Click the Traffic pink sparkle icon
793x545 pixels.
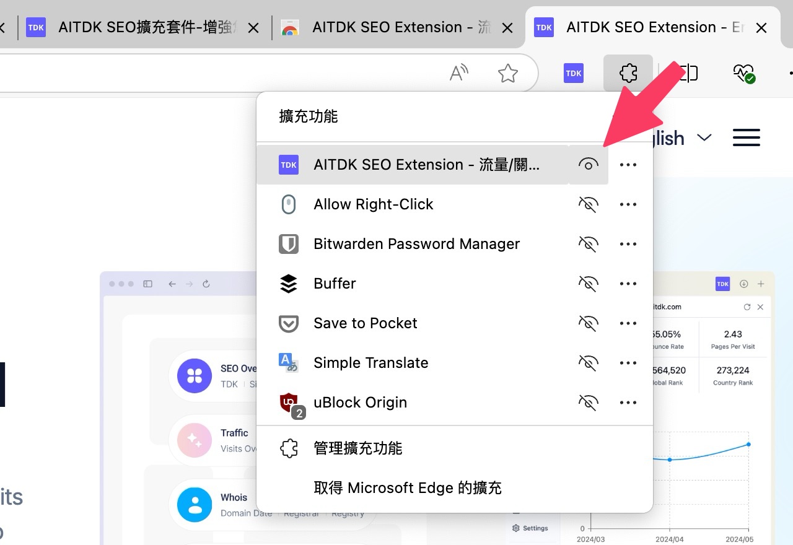(x=195, y=440)
